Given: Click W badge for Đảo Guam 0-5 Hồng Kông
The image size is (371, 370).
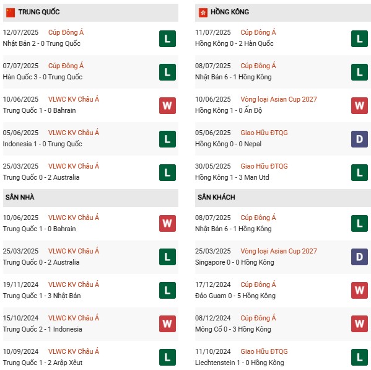Looking at the screenshot, I should [359, 290].
